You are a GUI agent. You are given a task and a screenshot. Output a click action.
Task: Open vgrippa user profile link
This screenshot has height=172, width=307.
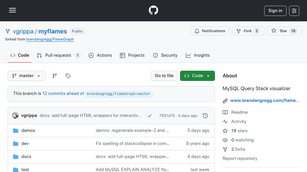23,32
